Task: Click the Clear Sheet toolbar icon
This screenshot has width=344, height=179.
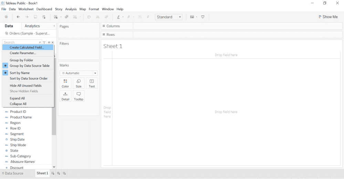Action: click(x=75, y=17)
